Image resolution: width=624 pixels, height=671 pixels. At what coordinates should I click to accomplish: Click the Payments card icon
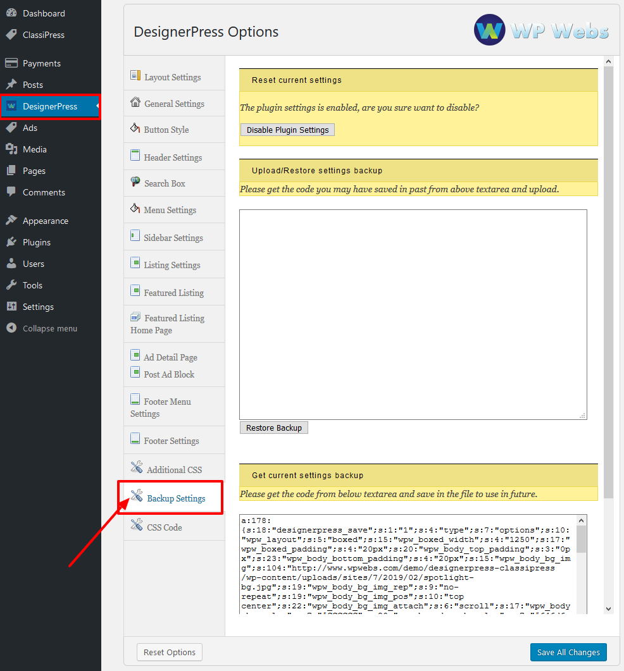pyautogui.click(x=11, y=63)
